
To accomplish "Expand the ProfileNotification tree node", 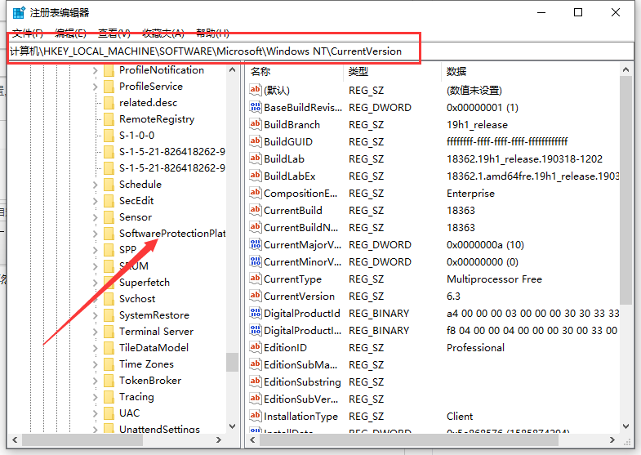I will [x=96, y=70].
